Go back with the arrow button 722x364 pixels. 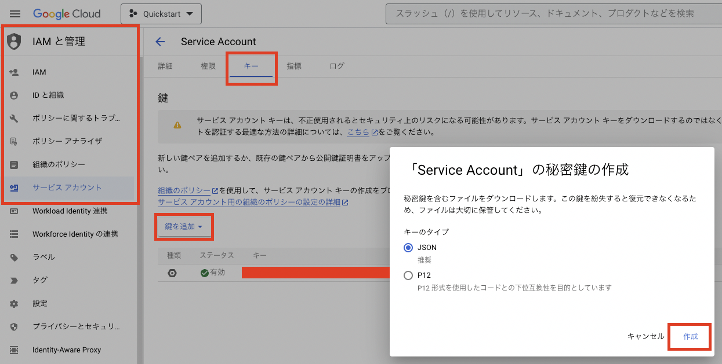[160, 42]
